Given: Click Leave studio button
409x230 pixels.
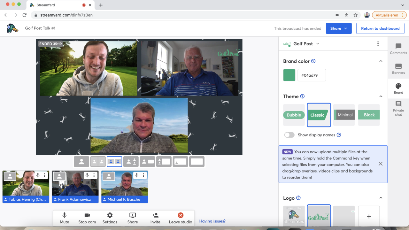Looking at the screenshot, I should (x=181, y=218).
